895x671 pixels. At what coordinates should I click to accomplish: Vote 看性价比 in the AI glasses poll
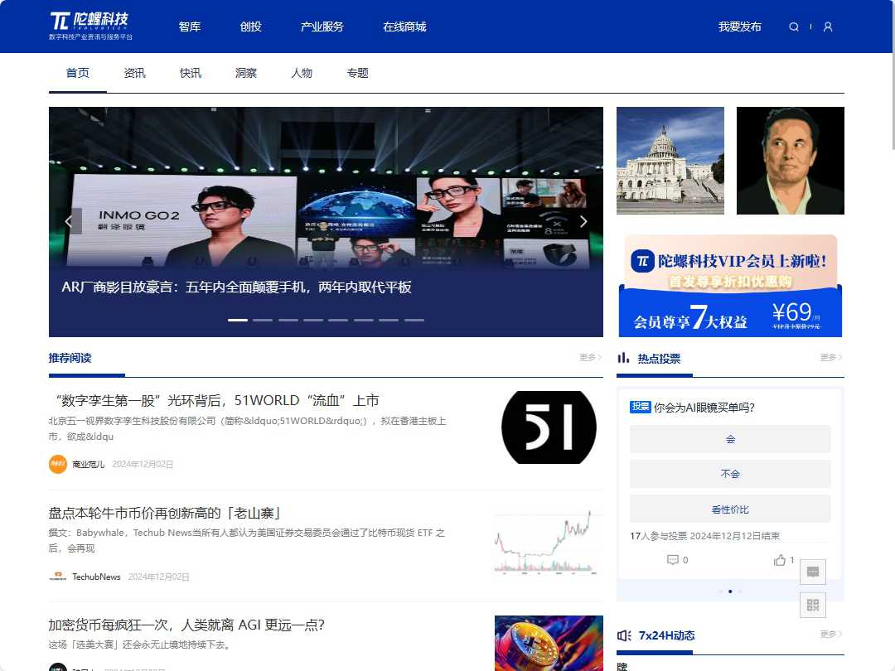730,509
